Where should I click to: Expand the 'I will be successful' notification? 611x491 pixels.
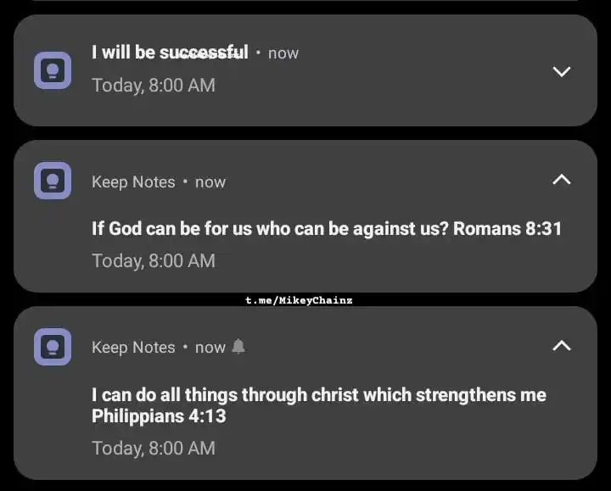pyautogui.click(x=562, y=71)
